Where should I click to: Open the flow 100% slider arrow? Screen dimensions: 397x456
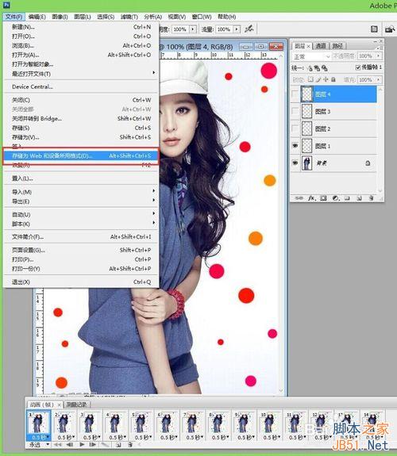pos(237,29)
